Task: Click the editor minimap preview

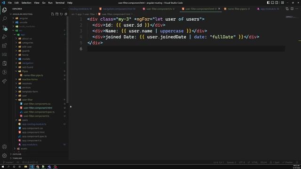Action: point(292,17)
